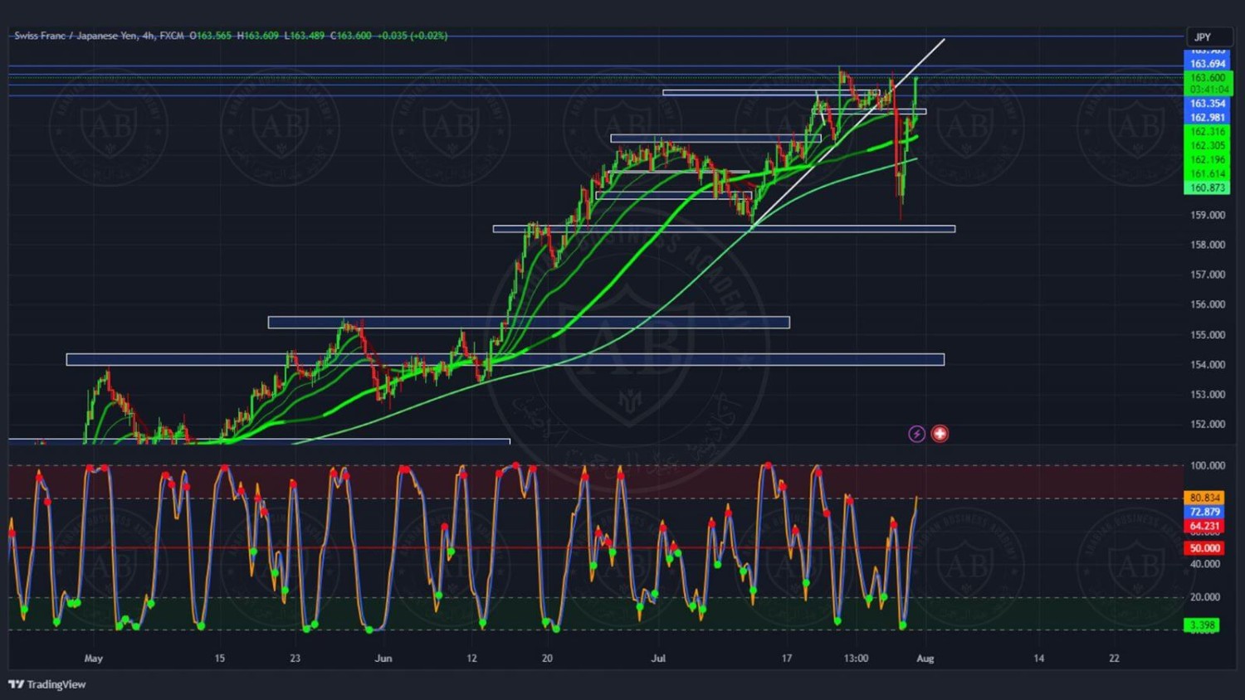Click the 159.000 price scale label

point(1208,215)
